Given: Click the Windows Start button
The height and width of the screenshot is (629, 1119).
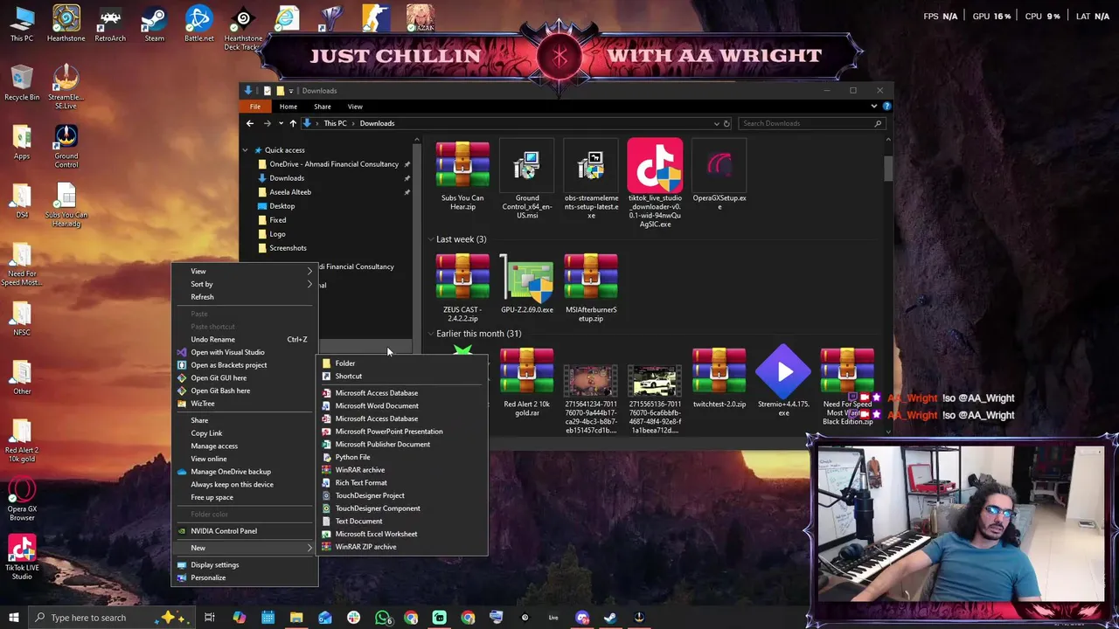Looking at the screenshot, I should click(x=12, y=618).
